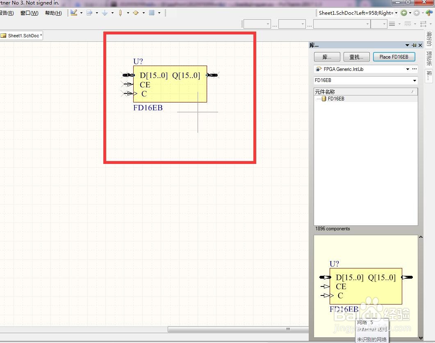This screenshot has width=435, height=343.
Task: Open the libraries panel options arrow
Action: (x=407, y=45)
